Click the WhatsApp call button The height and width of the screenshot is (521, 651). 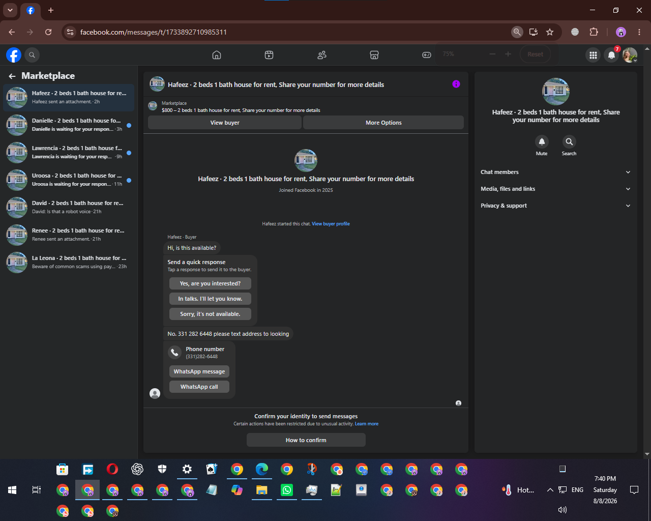[x=199, y=387]
